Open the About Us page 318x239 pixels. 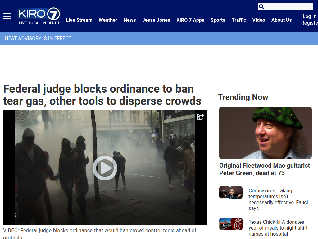point(281,20)
